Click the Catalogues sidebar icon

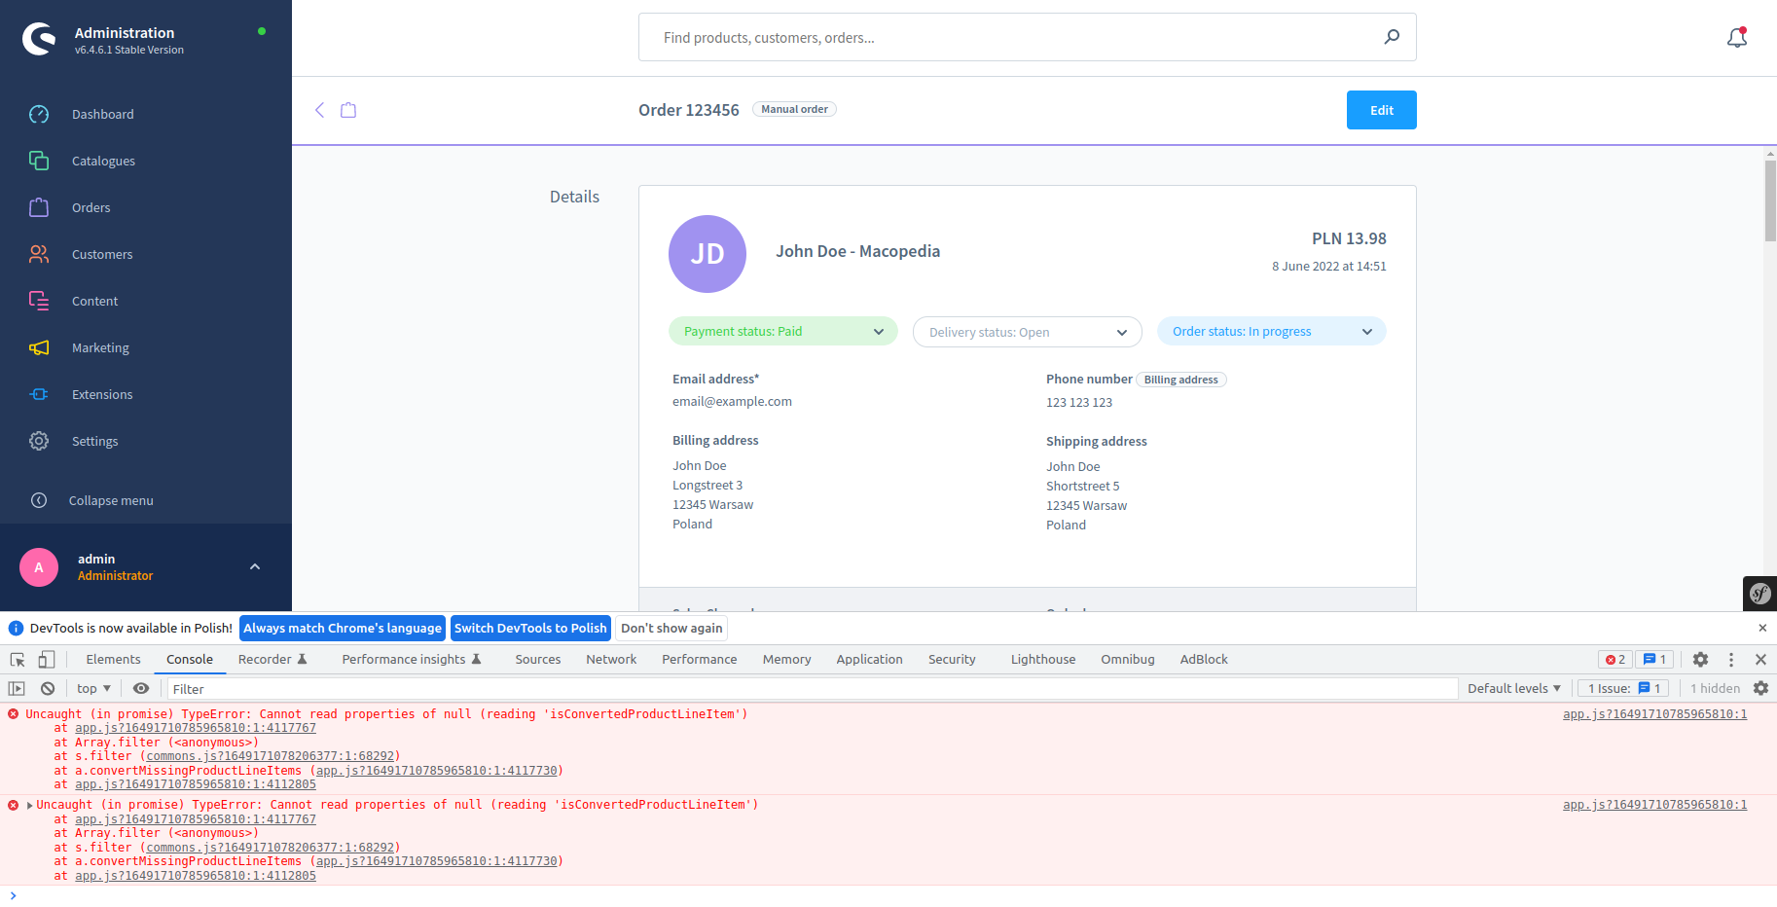pyautogui.click(x=39, y=162)
